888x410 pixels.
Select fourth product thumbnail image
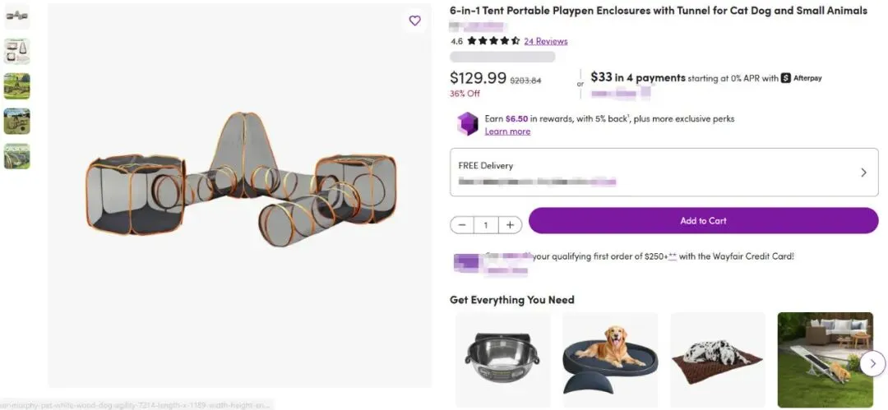pyautogui.click(x=16, y=121)
